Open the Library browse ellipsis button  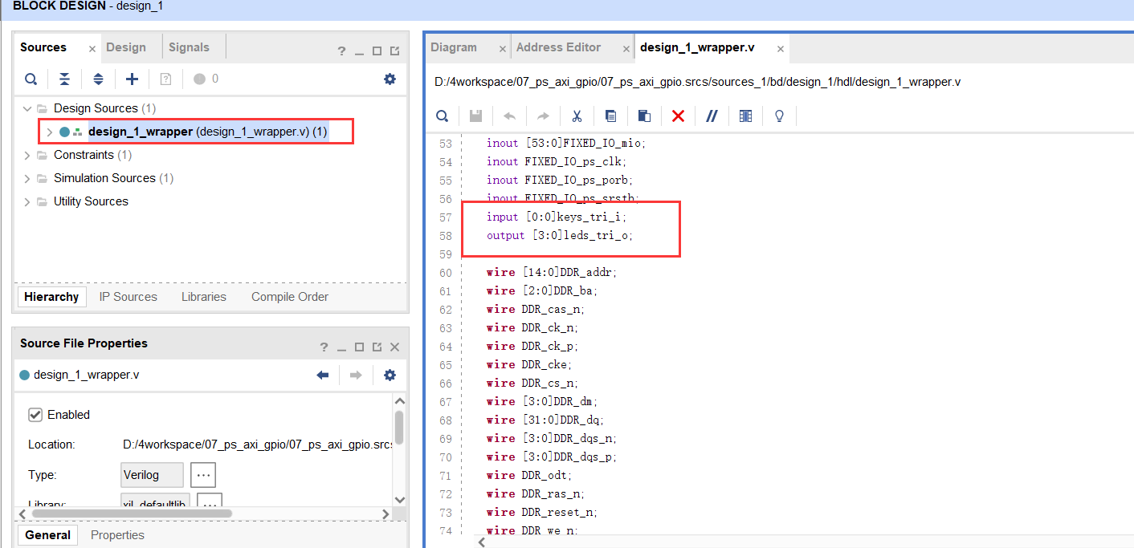tap(209, 502)
